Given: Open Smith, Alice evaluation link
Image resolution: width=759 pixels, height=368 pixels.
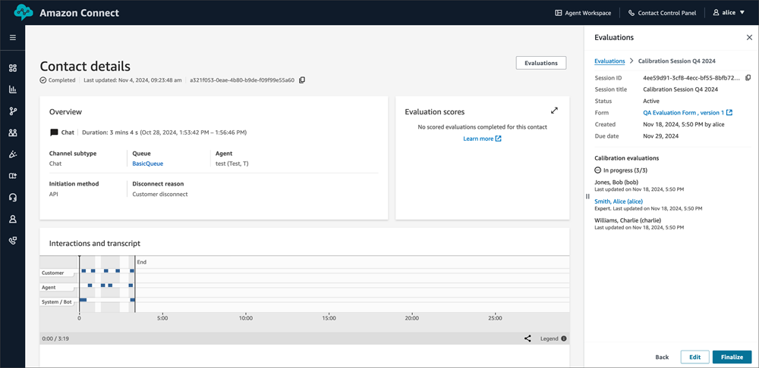Looking at the screenshot, I should coord(619,201).
